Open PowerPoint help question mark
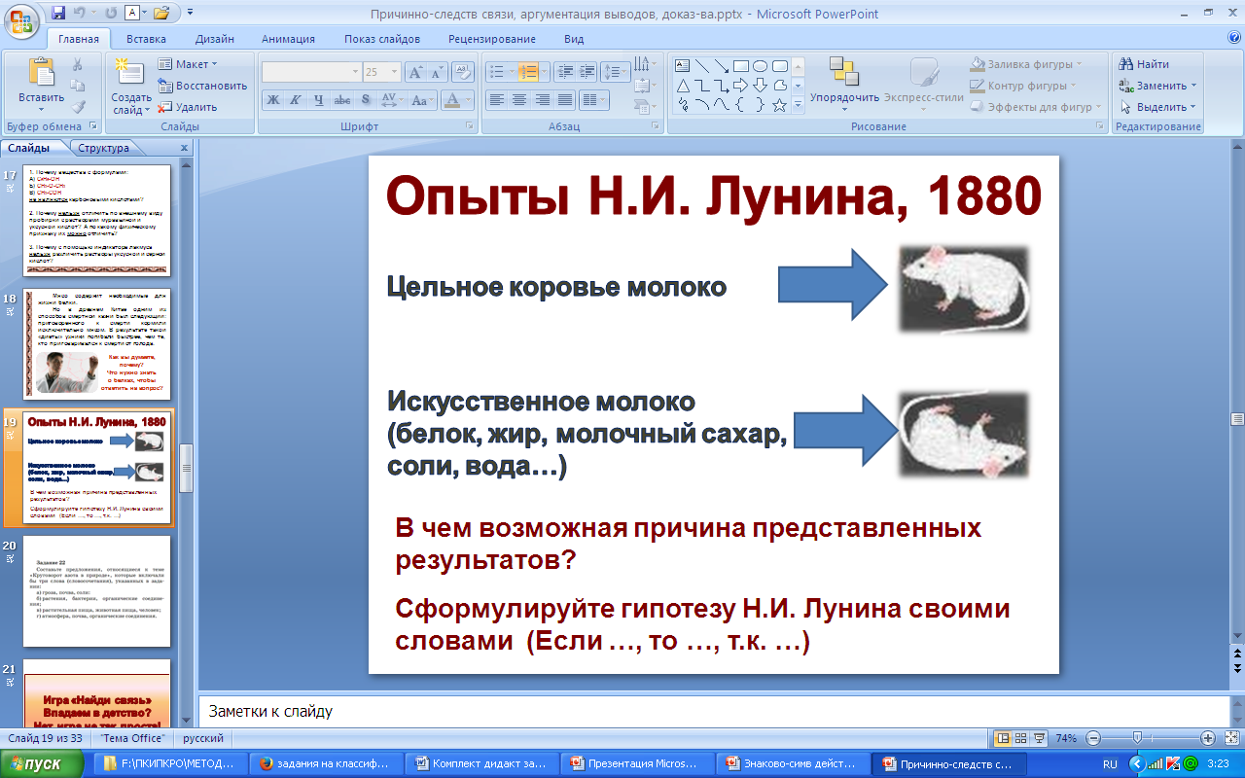This screenshot has height=778, width=1245. [1234, 38]
